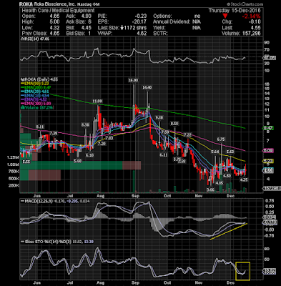Click the ROKA ticker symbol in header
281x286 pixels.
click(x=26, y=4)
